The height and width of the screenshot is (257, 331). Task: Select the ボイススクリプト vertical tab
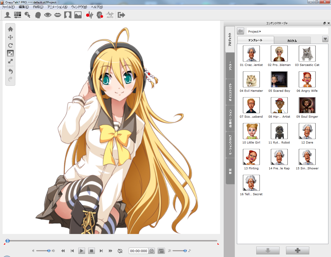(x=230, y=92)
